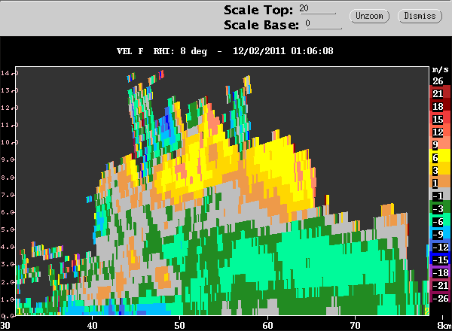Select the 1 m/s legend swatch
Viewport: 452px width, 331px height.
(x=437, y=183)
